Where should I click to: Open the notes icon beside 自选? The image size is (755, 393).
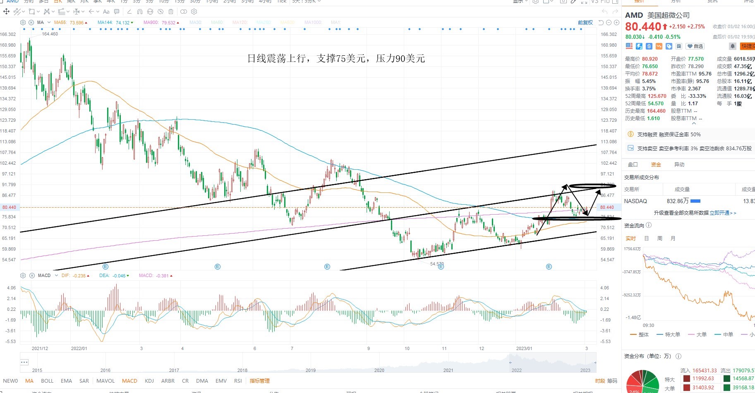pos(679,46)
